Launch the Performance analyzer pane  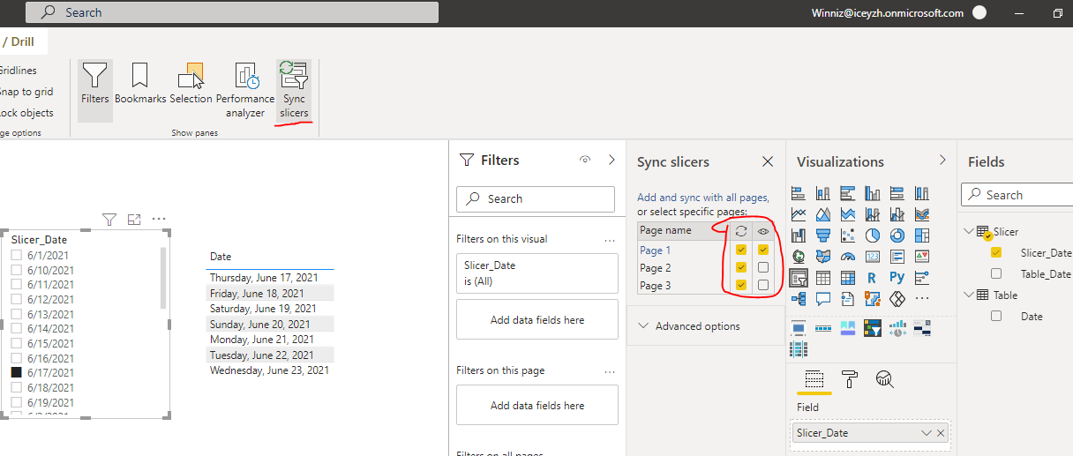point(245,90)
